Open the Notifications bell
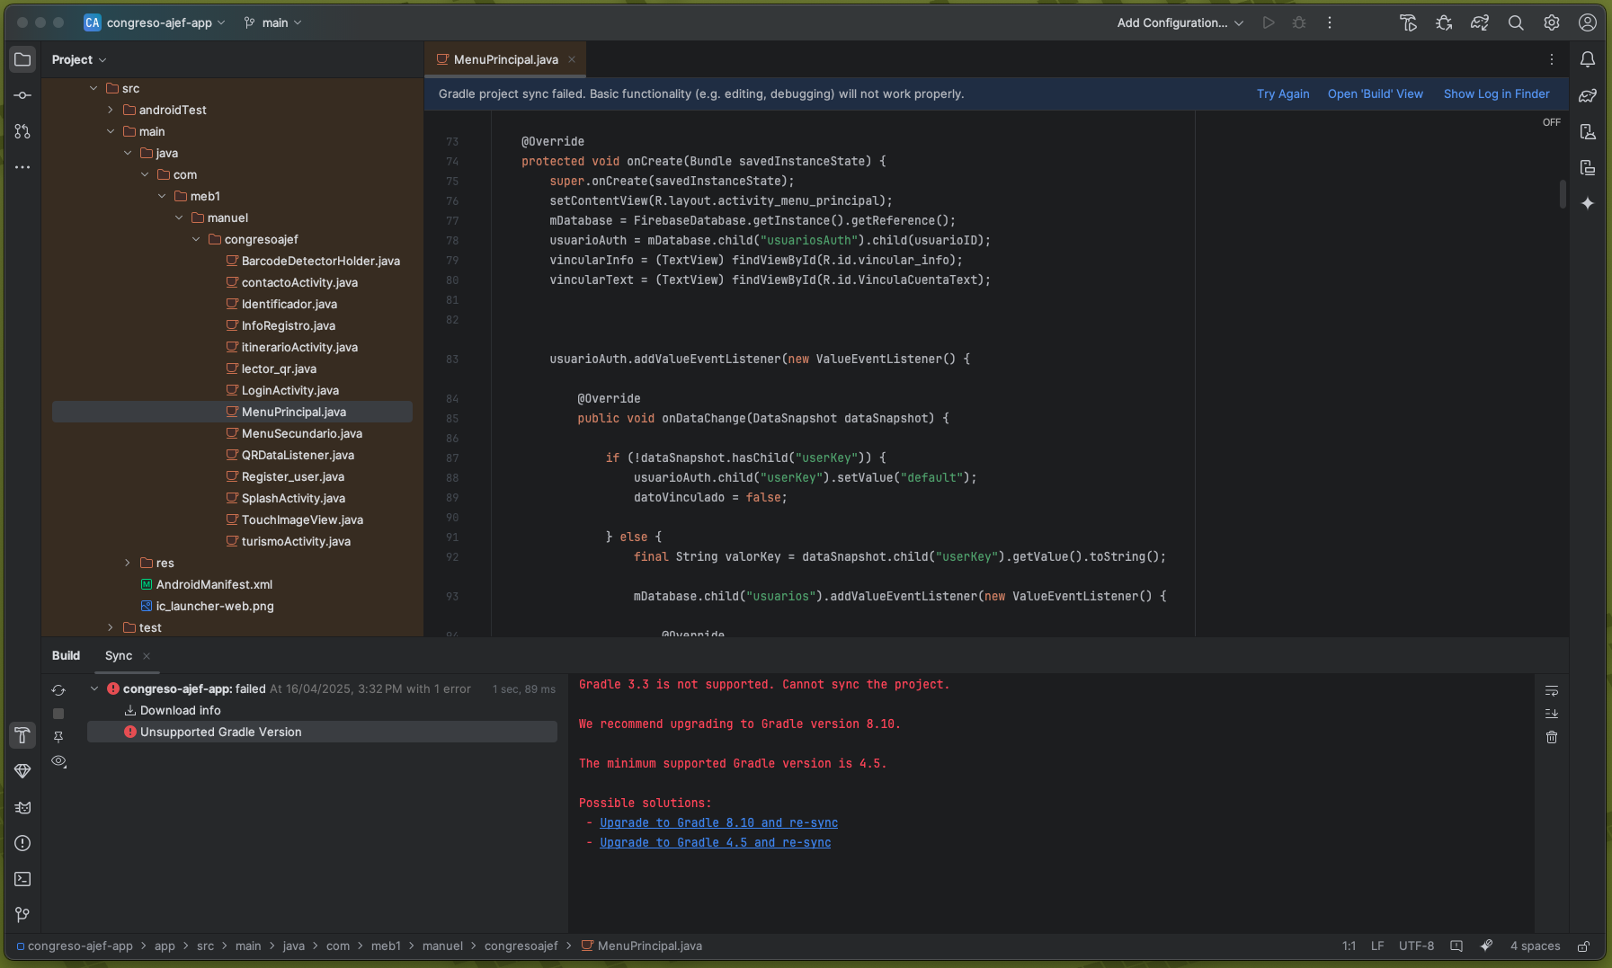1612x968 pixels. pyautogui.click(x=1589, y=59)
